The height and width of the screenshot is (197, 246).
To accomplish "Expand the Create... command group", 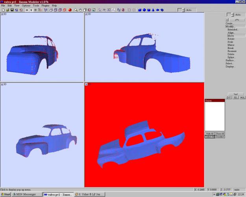I will [x=229, y=23].
